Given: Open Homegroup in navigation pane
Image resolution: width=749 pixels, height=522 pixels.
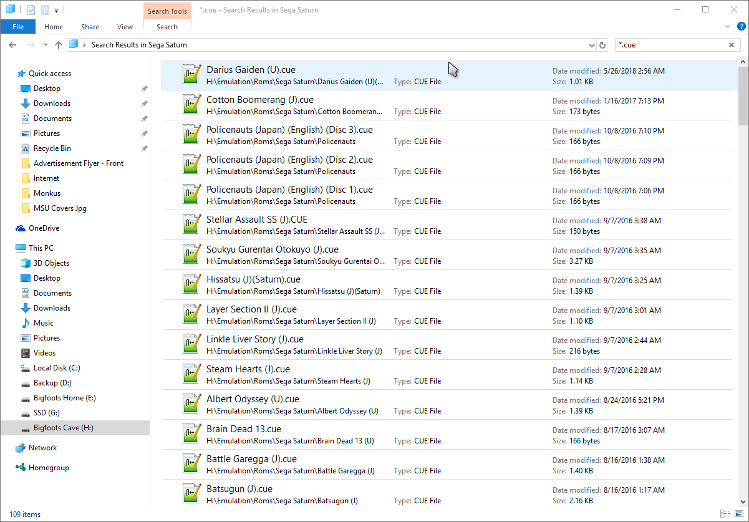Looking at the screenshot, I should pos(49,468).
